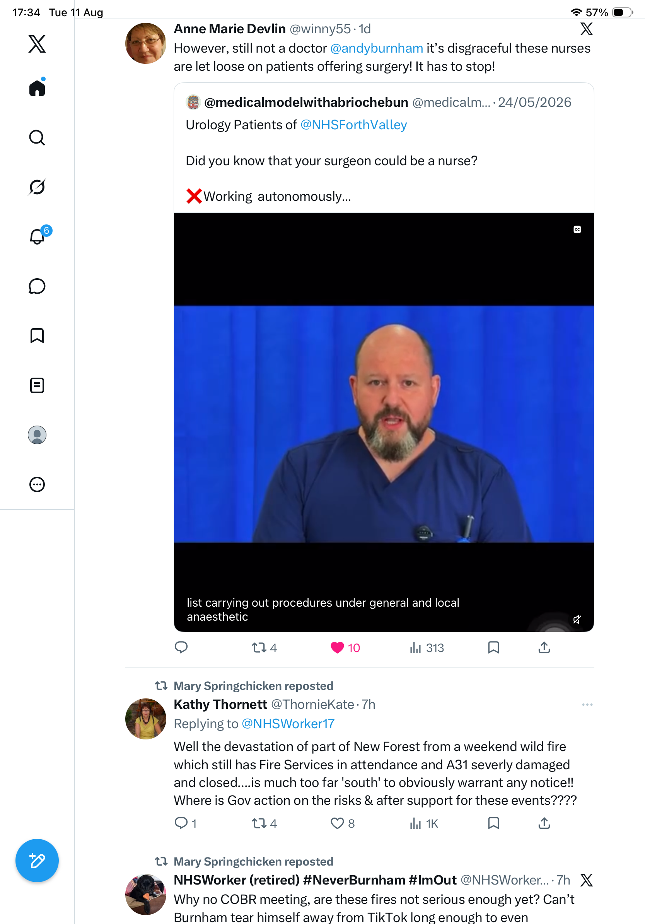Viewport: 645px width, 924px height.
Task: Play the quoted video of bearded man
Action: tap(384, 422)
